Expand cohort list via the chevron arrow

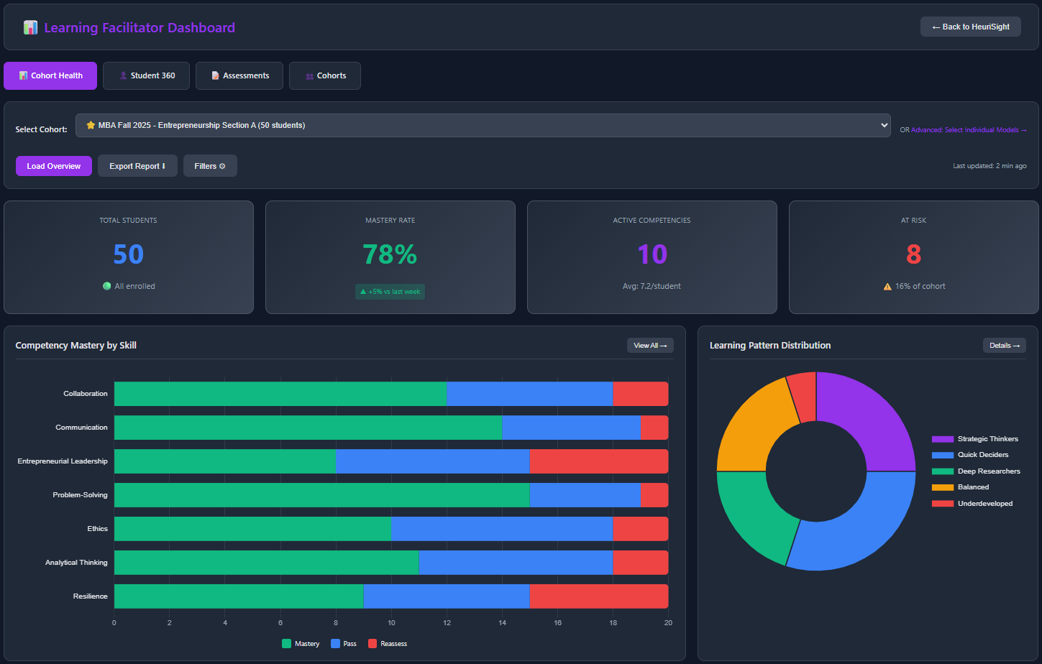[884, 124]
